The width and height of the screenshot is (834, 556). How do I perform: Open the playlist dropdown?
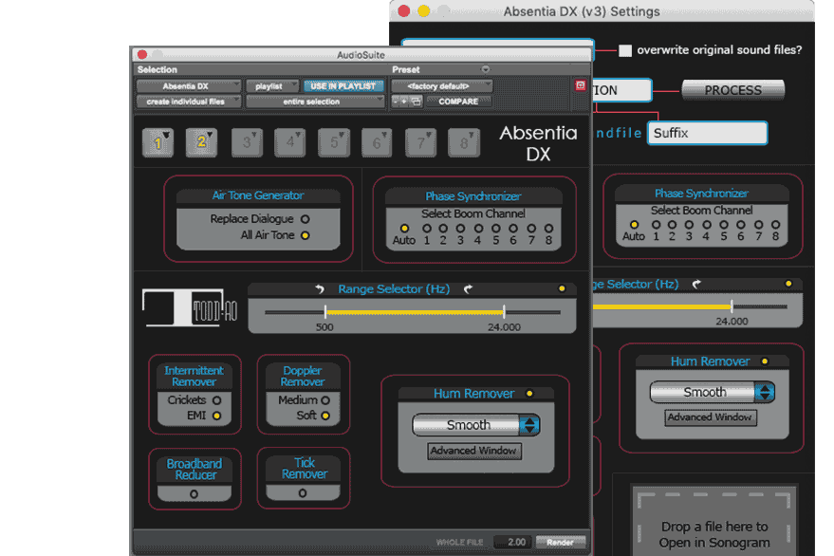tap(272, 86)
